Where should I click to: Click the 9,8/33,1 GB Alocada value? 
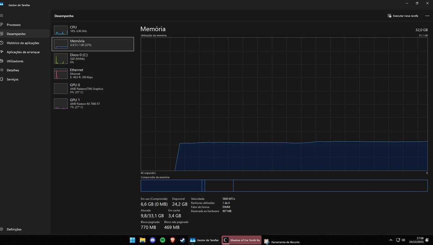pos(152,216)
